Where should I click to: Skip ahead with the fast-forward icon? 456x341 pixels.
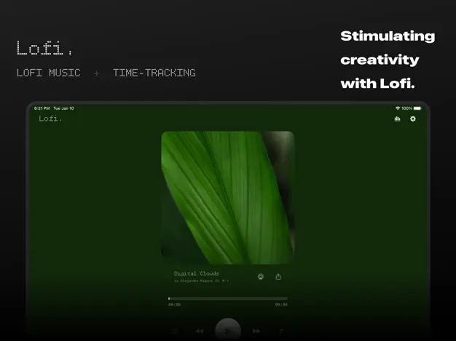256,331
